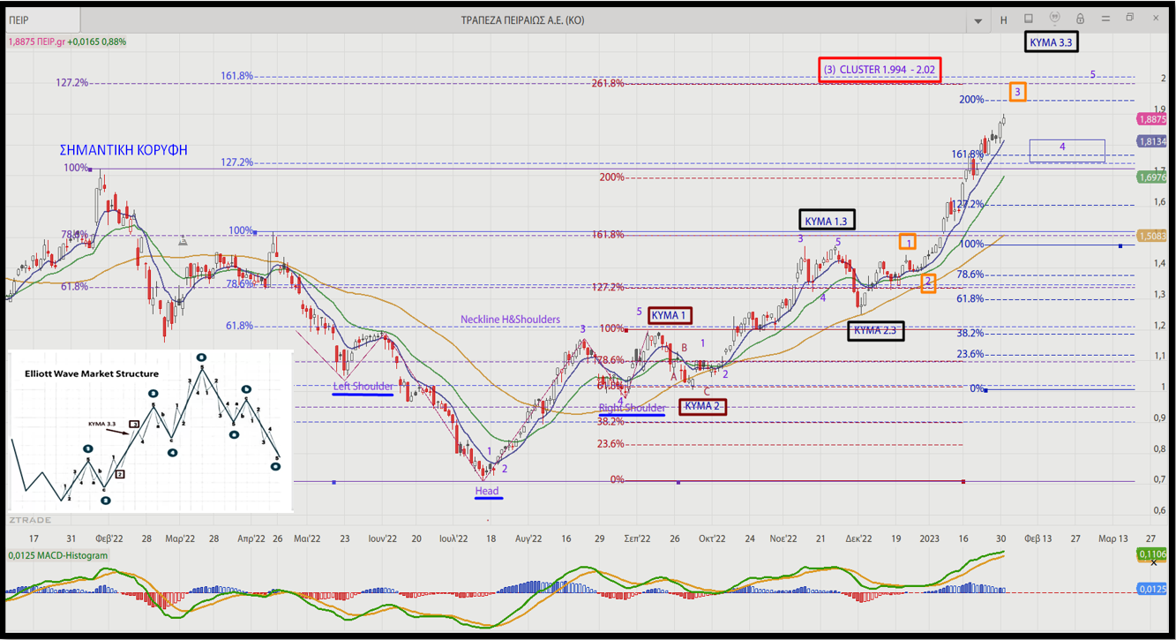Select the Right Shoulder label

pyautogui.click(x=633, y=408)
